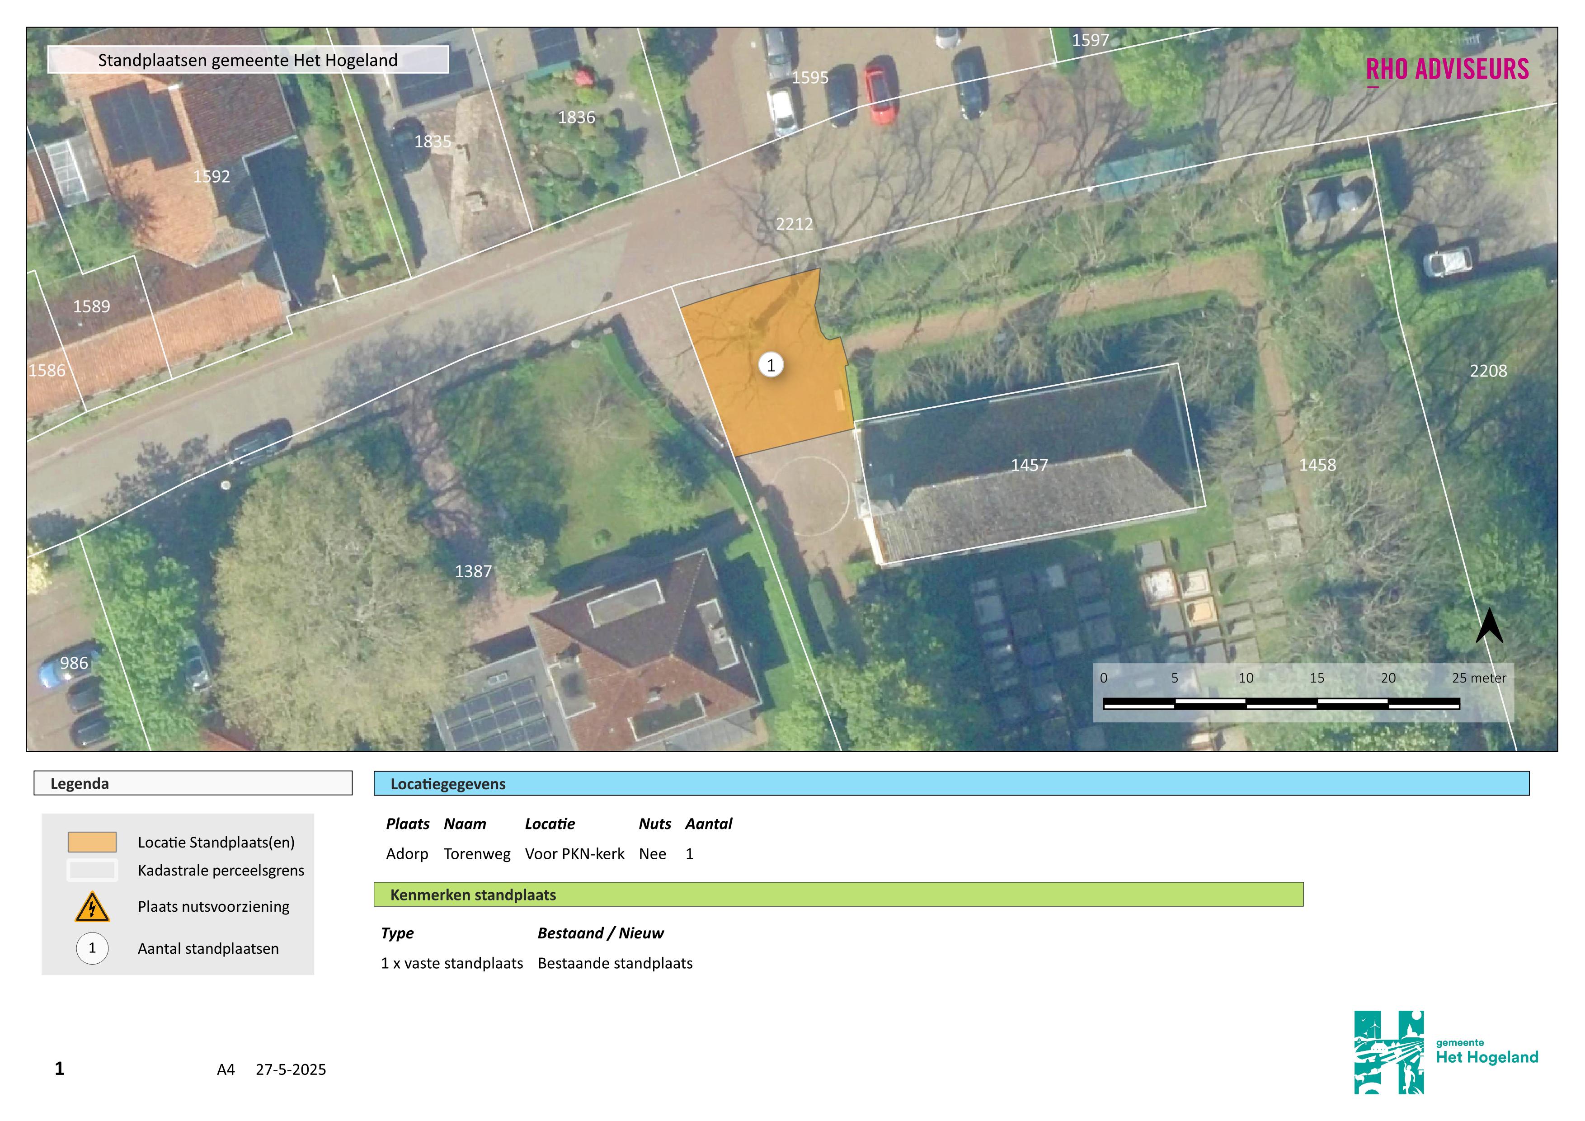This screenshot has width=1585, height=1121.
Task: Click the 'Torenweg' table value
Action: coord(477,854)
